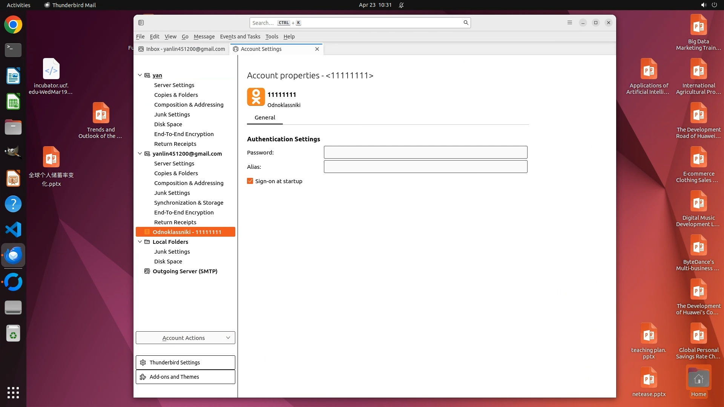Screen dimensions: 724x407
Task: Select Synchronization & Storage settings
Action: click(189, 203)
